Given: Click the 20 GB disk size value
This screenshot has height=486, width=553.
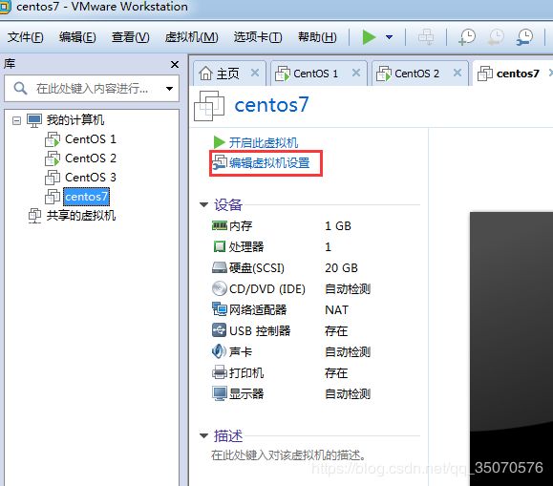Looking at the screenshot, I should tap(341, 268).
